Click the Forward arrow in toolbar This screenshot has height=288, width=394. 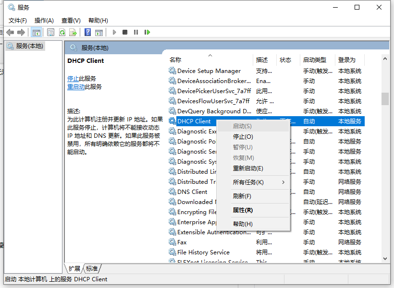21,32
